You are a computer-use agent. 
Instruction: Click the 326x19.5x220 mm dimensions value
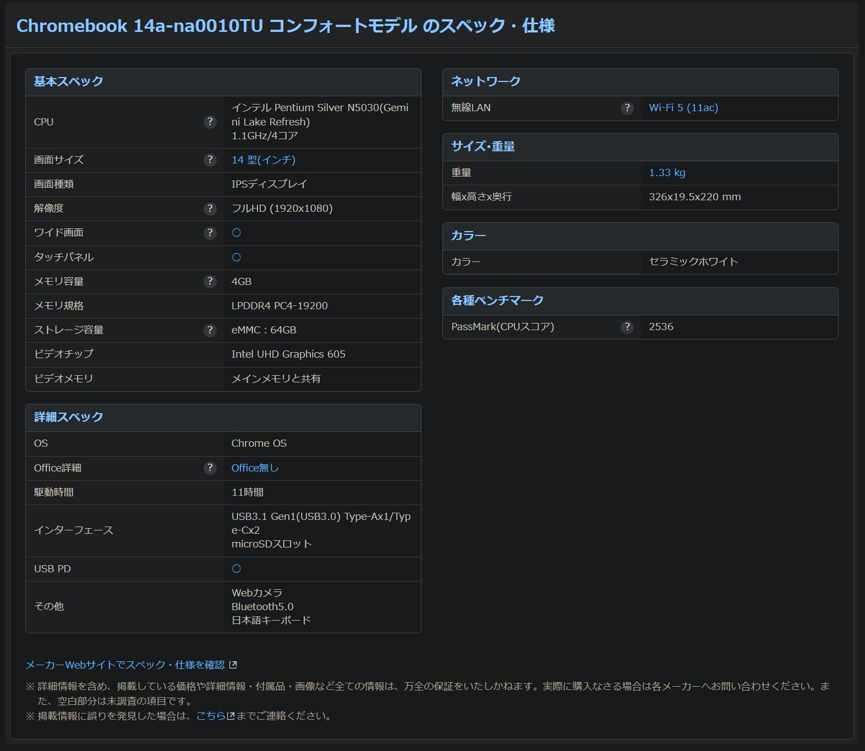coord(694,197)
